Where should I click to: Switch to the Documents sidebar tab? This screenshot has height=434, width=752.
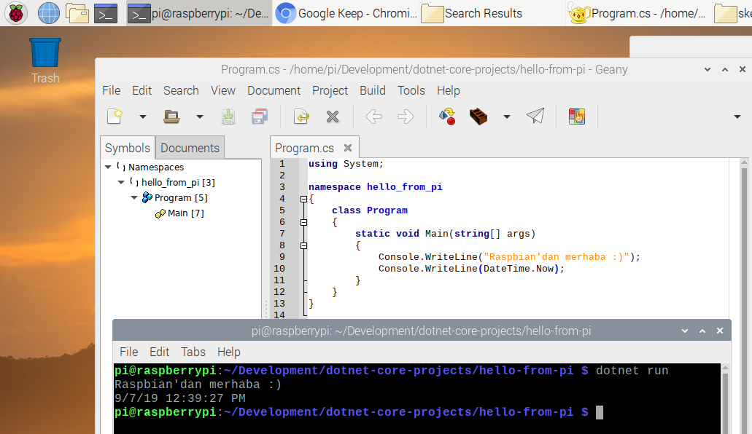[x=190, y=148]
